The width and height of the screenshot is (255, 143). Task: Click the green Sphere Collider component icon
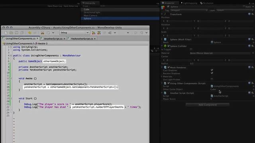click(165, 46)
